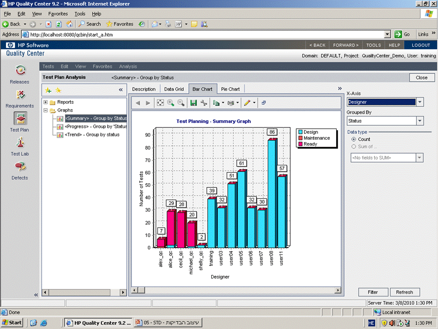The width and height of the screenshot is (438, 329).
Task: Open the X-Axis Designer dropdown
Action: click(x=420, y=102)
